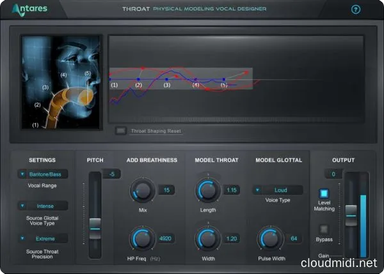Toggle the Bypass button
The height and width of the screenshot is (274, 384).
pos(324,229)
